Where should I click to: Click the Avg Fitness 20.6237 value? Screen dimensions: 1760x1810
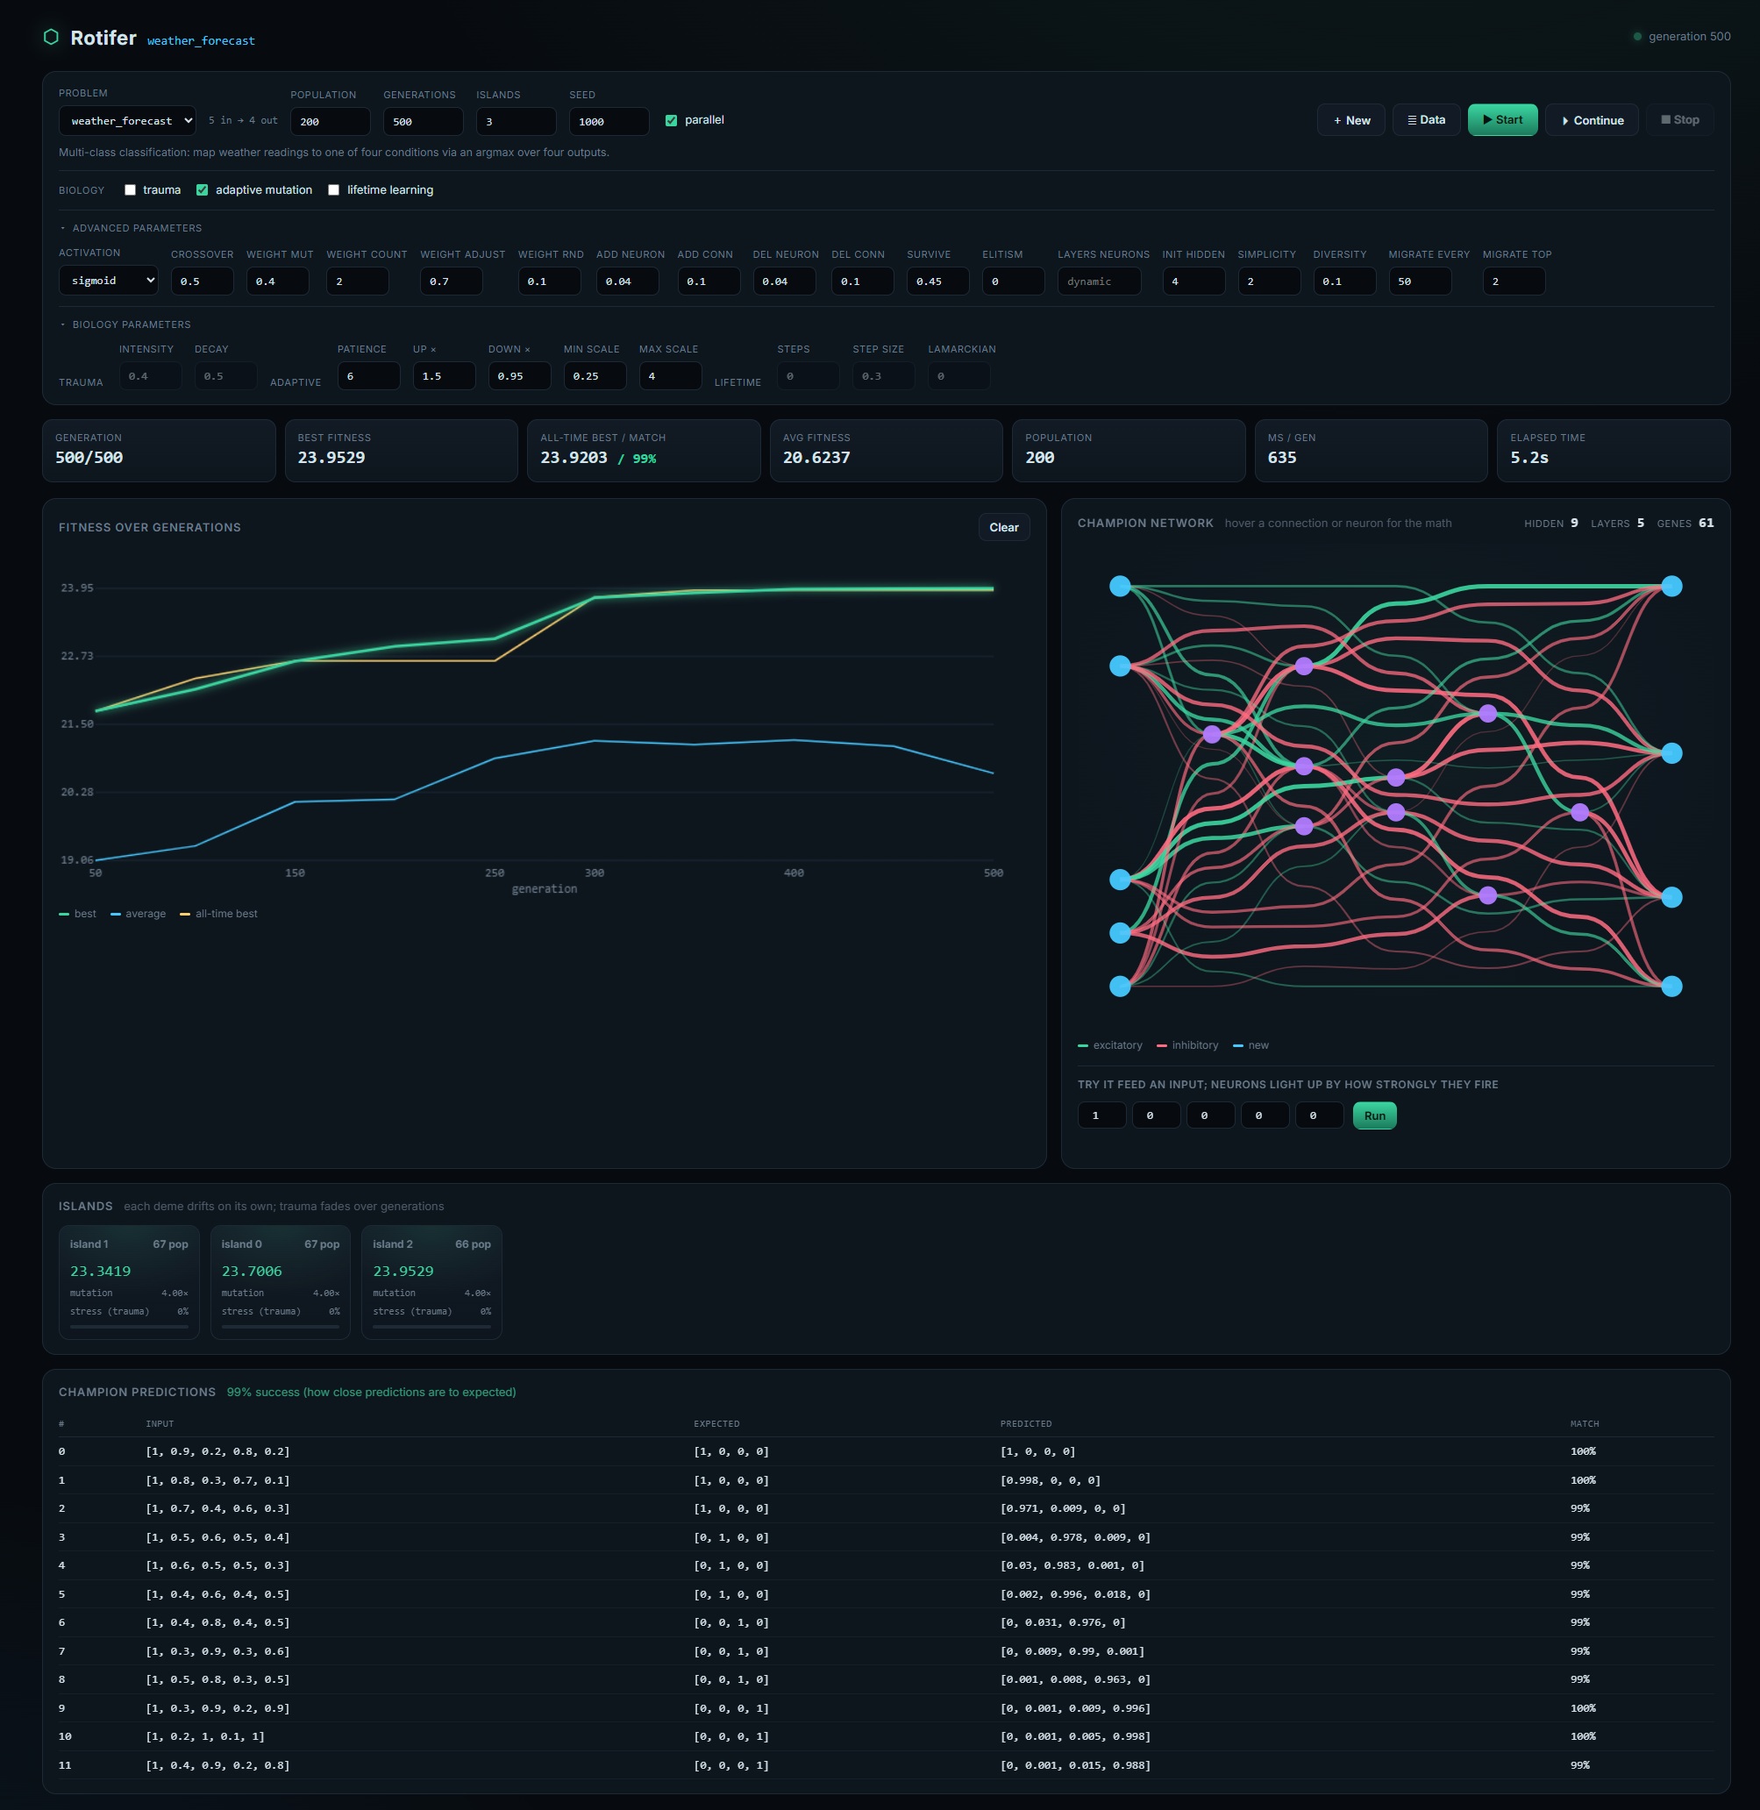tap(816, 458)
